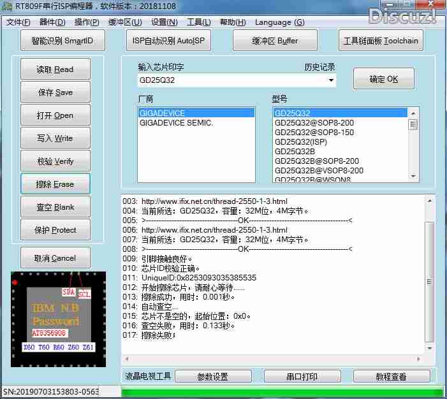
Task: Open the 工具(L) menu
Action: (x=199, y=22)
